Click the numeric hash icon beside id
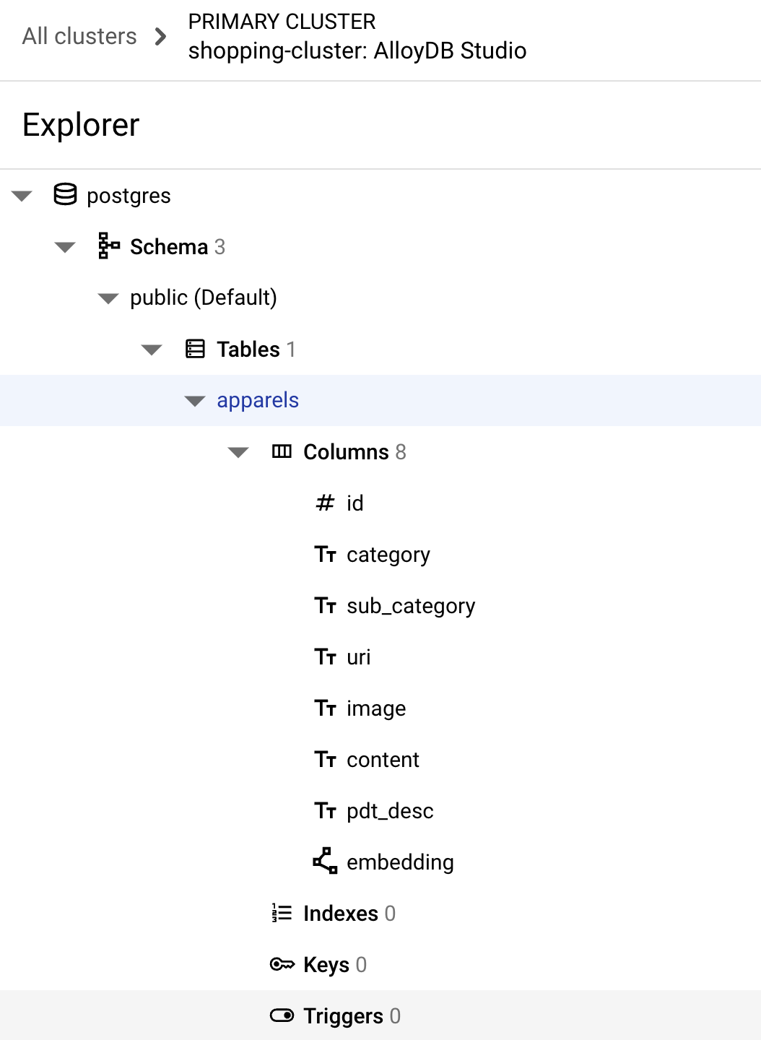Viewport: 761px width, 1040px height. pyautogui.click(x=325, y=503)
